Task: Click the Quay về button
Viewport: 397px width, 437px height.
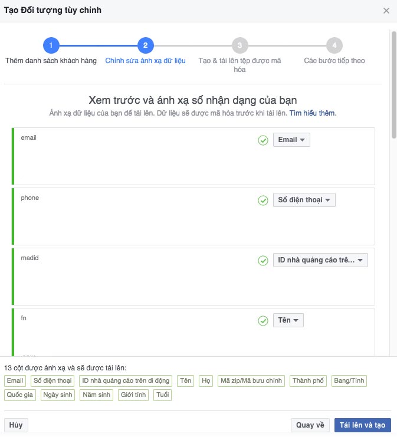Action: click(310, 425)
